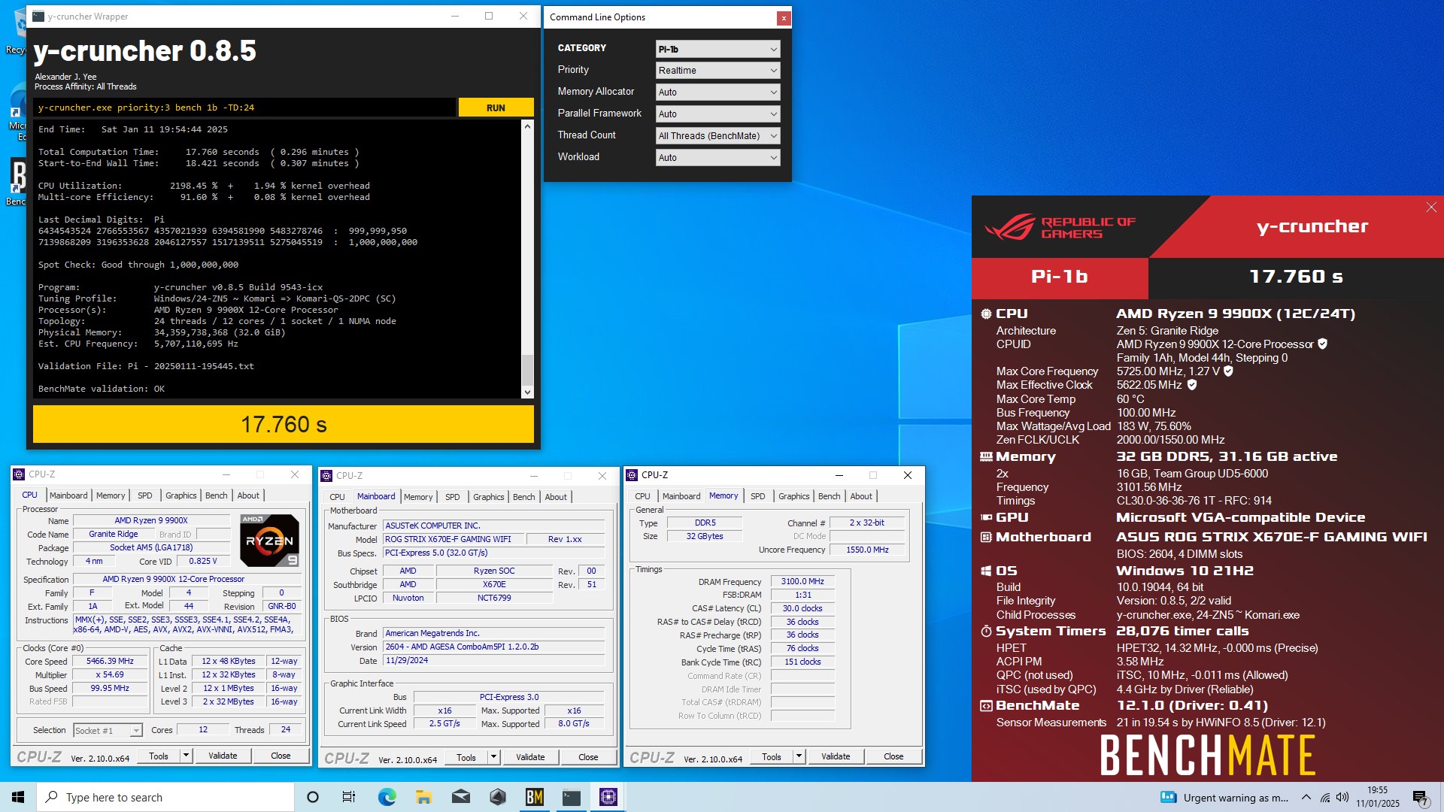Screen dimensions: 1444x812
Task: Click the Pi-1b red result label in BenchMate
Action: [1060, 277]
